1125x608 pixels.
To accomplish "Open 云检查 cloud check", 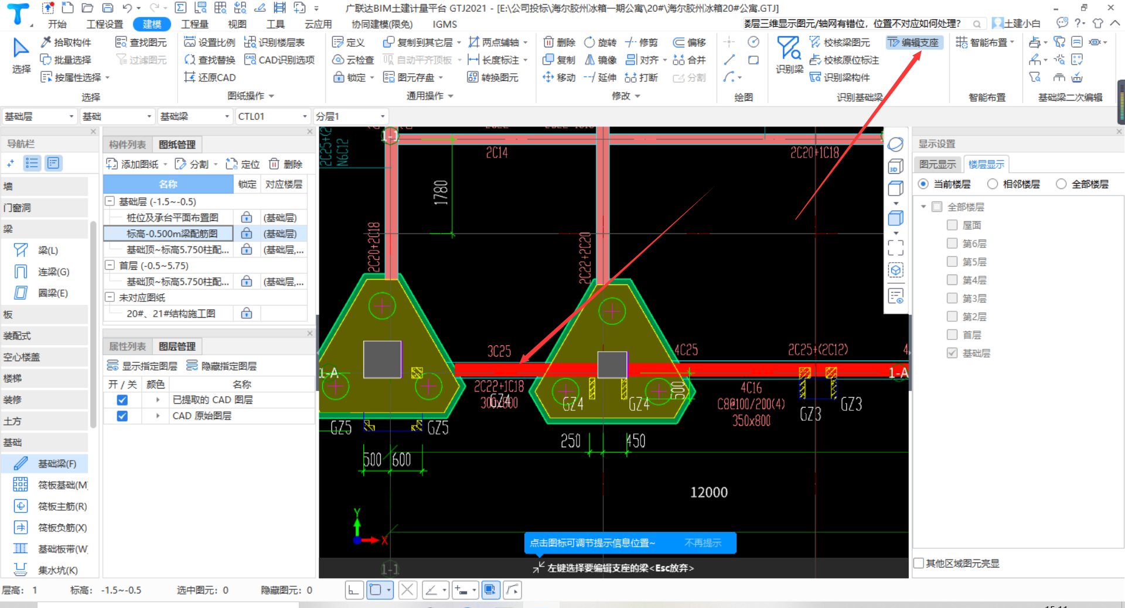I will [x=353, y=60].
